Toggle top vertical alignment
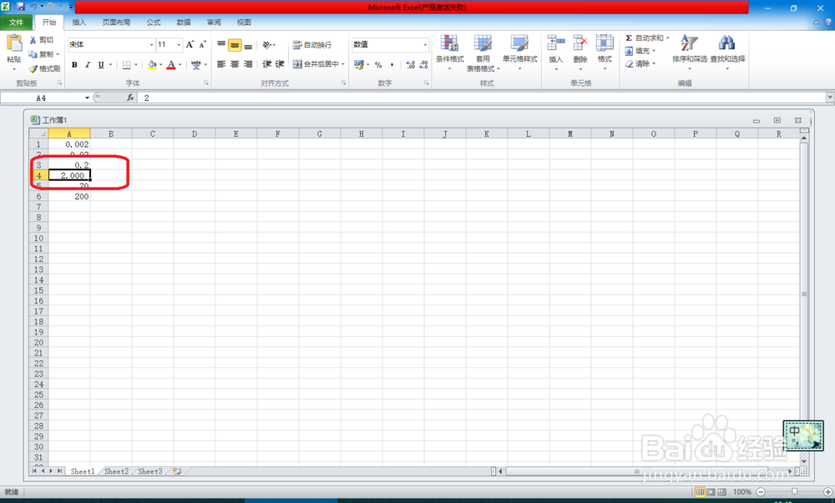 pos(221,45)
